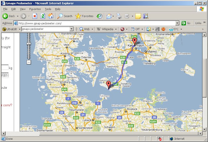Click the Search toolbar button

click(65, 16)
